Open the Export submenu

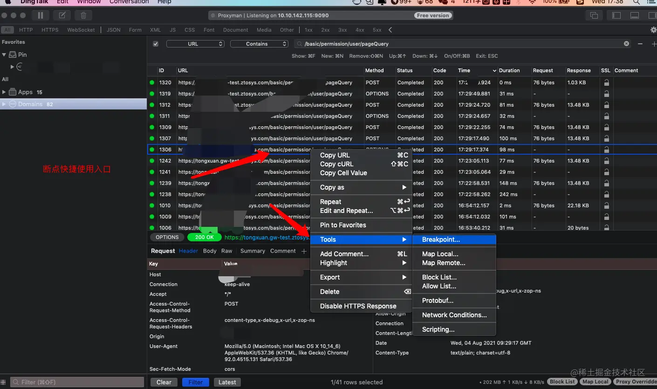(x=361, y=277)
